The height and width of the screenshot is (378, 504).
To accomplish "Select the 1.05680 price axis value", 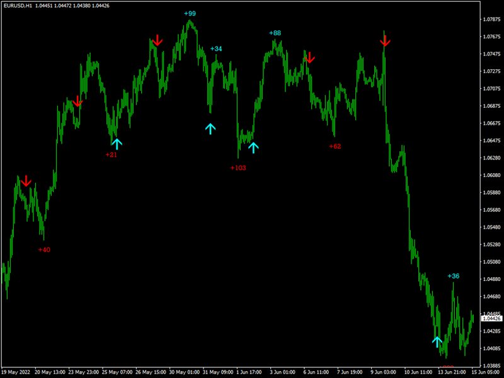I will [492, 210].
